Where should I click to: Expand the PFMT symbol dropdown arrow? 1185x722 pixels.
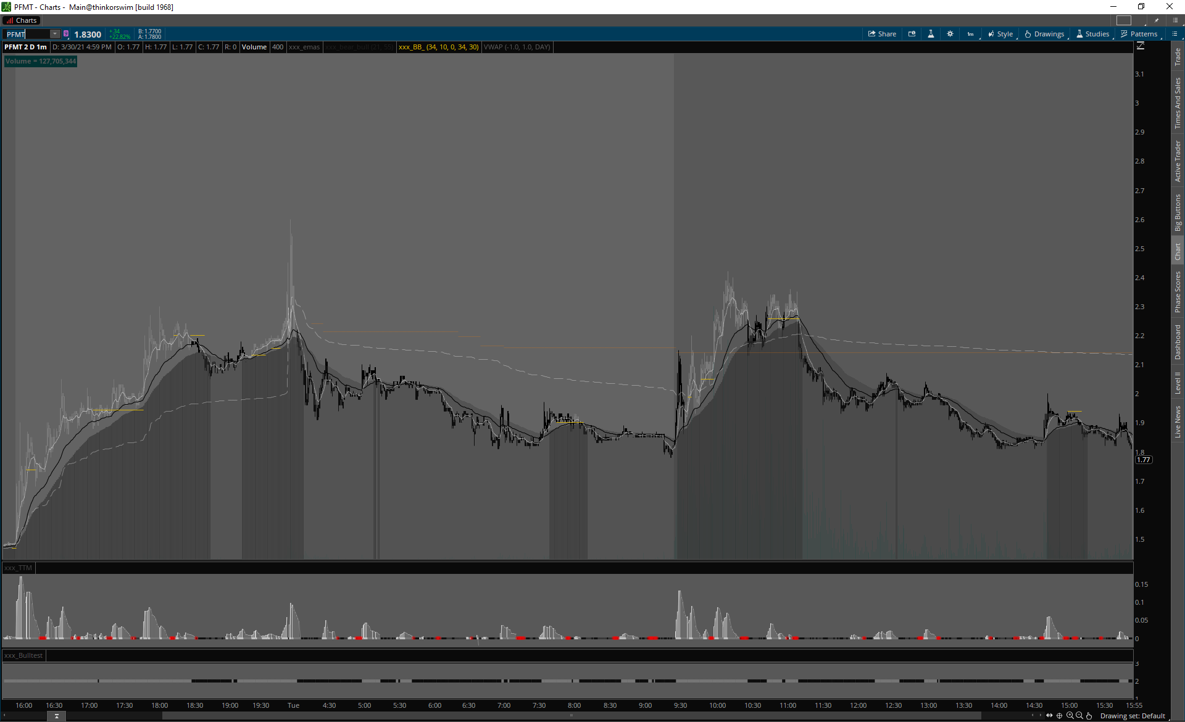pos(55,34)
